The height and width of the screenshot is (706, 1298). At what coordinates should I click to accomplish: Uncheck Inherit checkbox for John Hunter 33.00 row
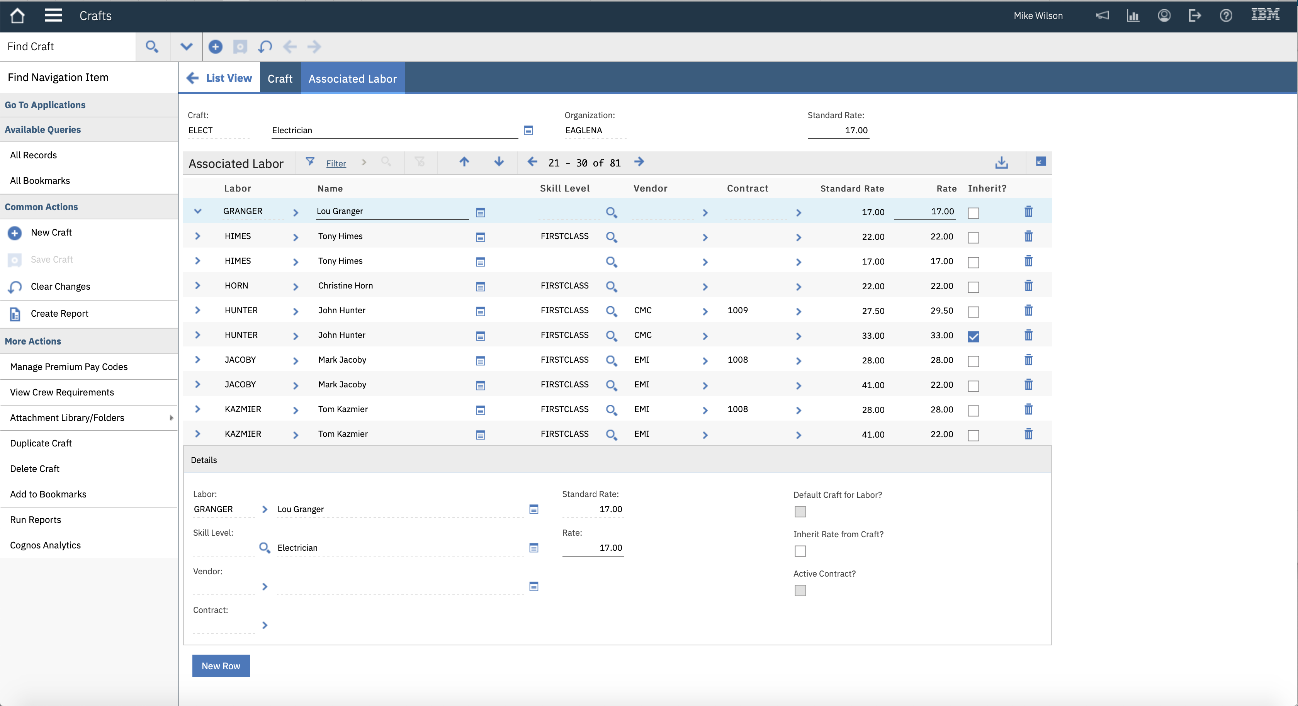click(973, 337)
